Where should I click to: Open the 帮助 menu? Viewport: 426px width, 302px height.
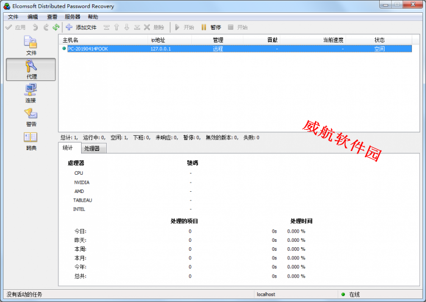(x=93, y=17)
